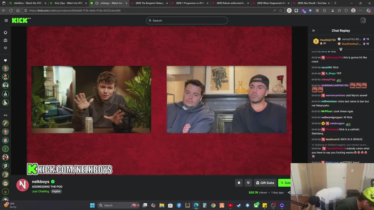Open Microsoft Store from the taskbar
This screenshot has height=210, width=374.
(170, 205)
